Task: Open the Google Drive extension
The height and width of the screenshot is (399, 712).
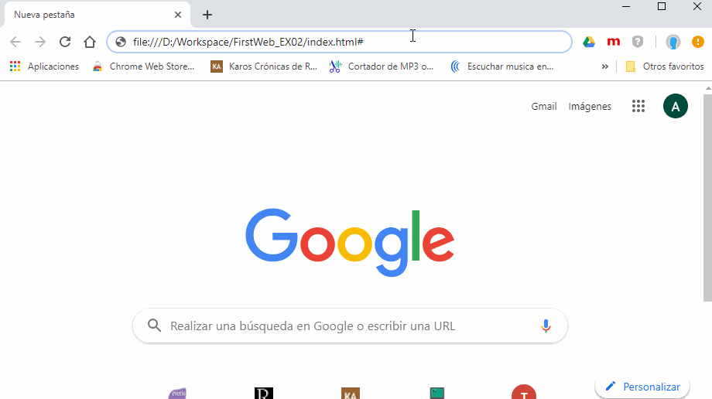Action: tap(589, 42)
